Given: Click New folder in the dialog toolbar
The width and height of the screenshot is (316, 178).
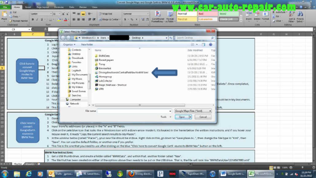Looking at the screenshot, I should click(x=87, y=44).
